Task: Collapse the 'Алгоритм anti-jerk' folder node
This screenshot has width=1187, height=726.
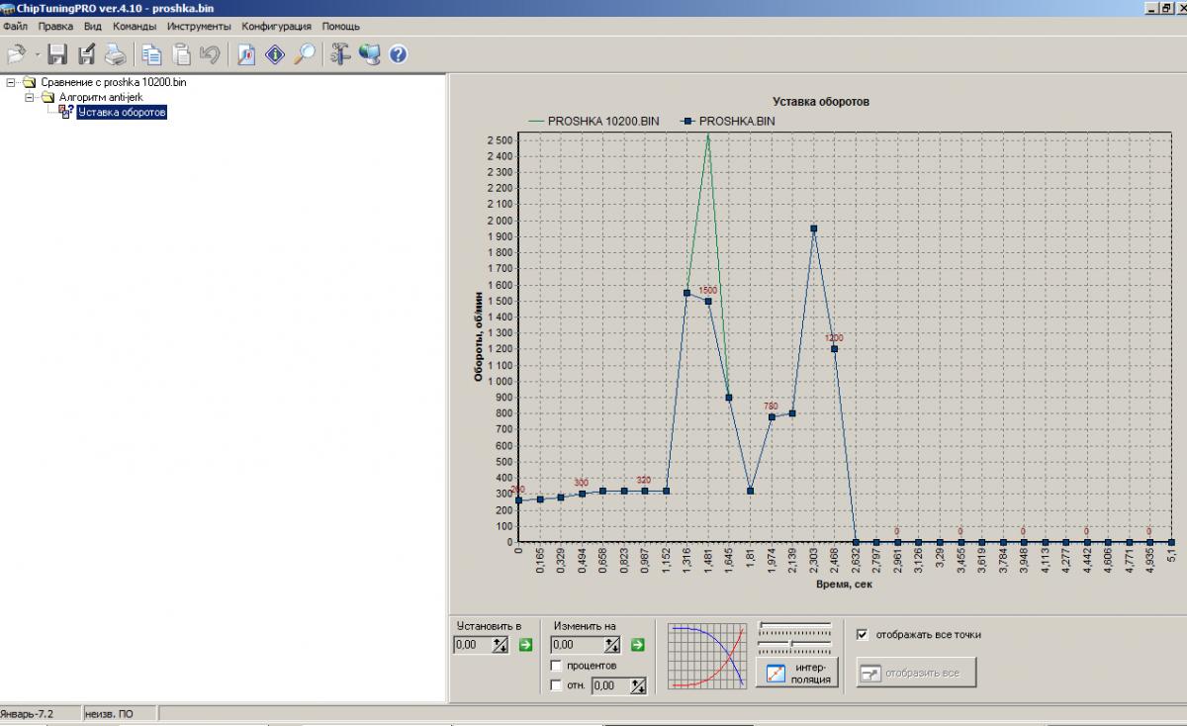Action: click(30, 98)
